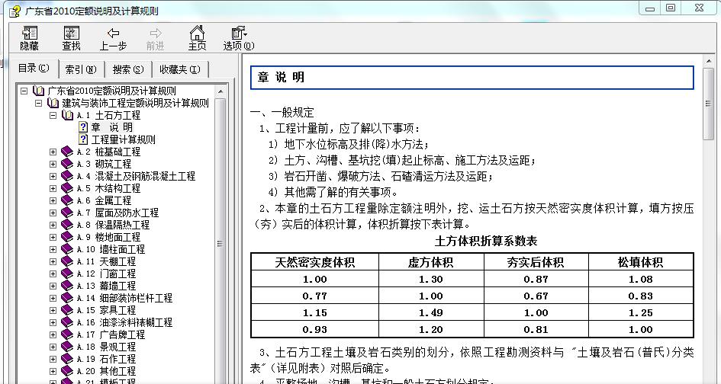The height and width of the screenshot is (384, 721).
Task: Click the book icon of A.9 楼地面工程
Action: [x=67, y=237]
